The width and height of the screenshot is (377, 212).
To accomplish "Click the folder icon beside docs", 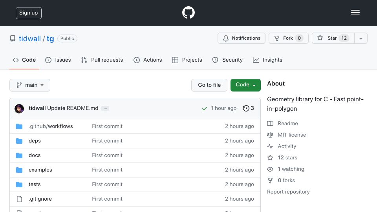I will tap(19, 155).
